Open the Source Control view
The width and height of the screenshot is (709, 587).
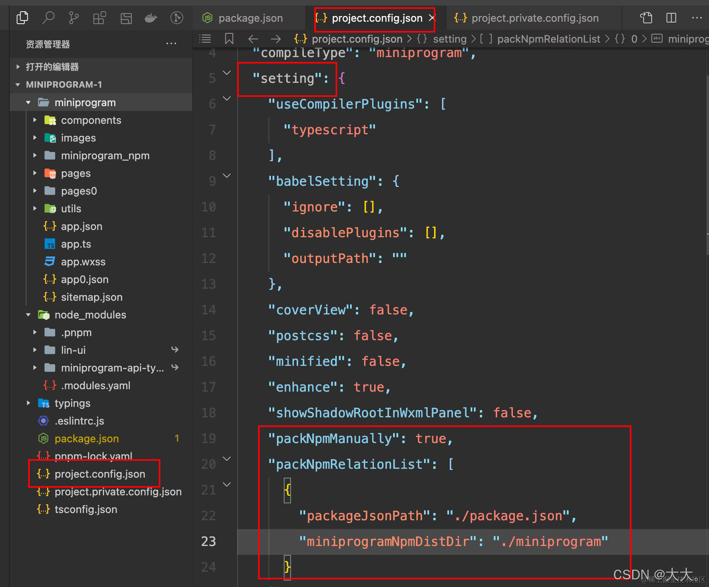pyautogui.click(x=74, y=18)
